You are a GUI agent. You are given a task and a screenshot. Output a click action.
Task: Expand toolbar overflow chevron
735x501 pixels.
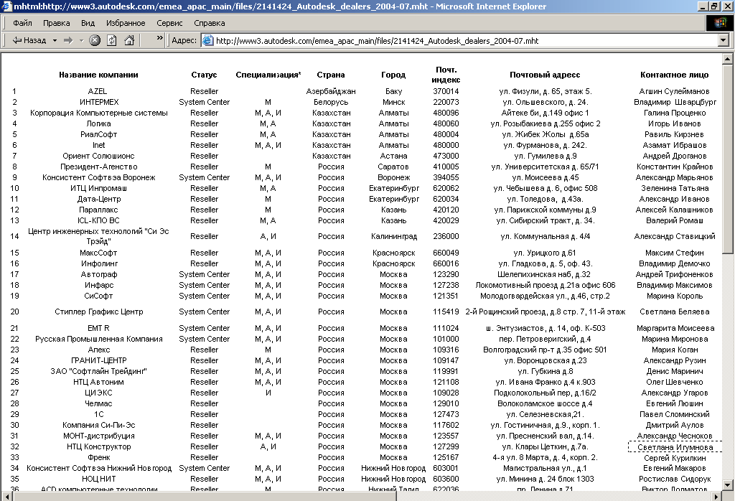coord(160,39)
